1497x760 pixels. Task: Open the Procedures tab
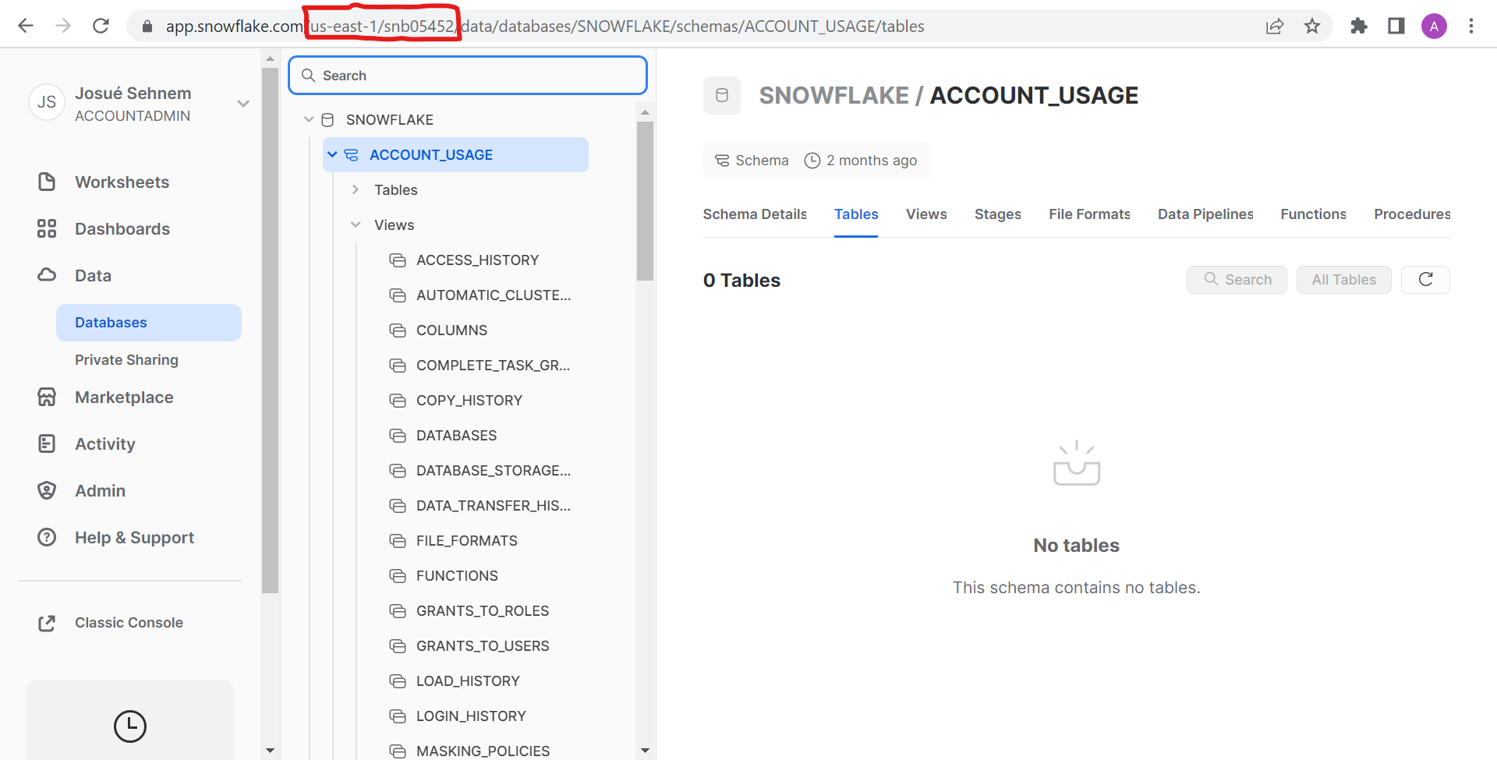(x=1412, y=214)
